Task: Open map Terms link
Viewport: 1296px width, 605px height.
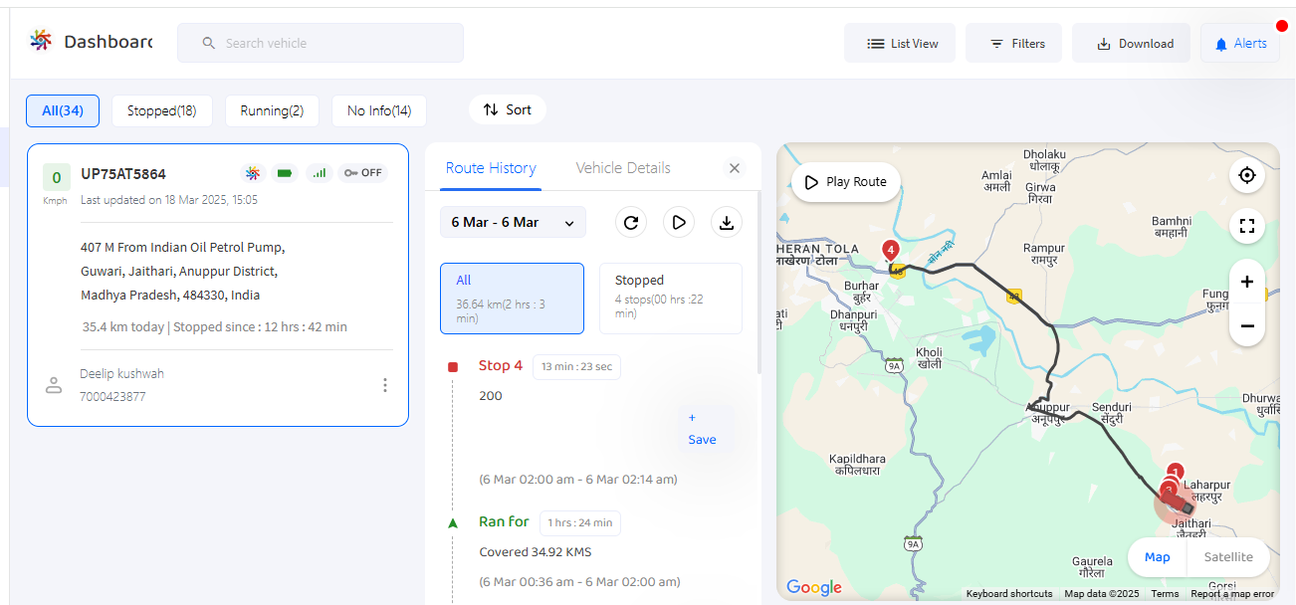Action: tap(1165, 594)
